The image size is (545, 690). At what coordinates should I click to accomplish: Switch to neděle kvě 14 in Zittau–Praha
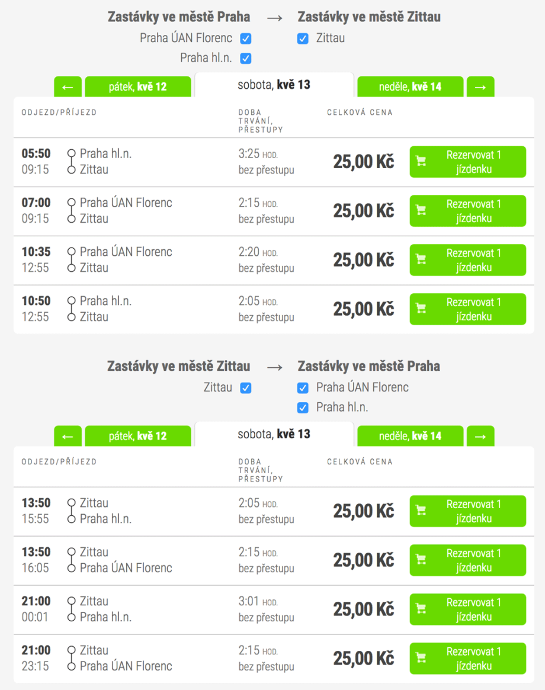[x=410, y=437]
